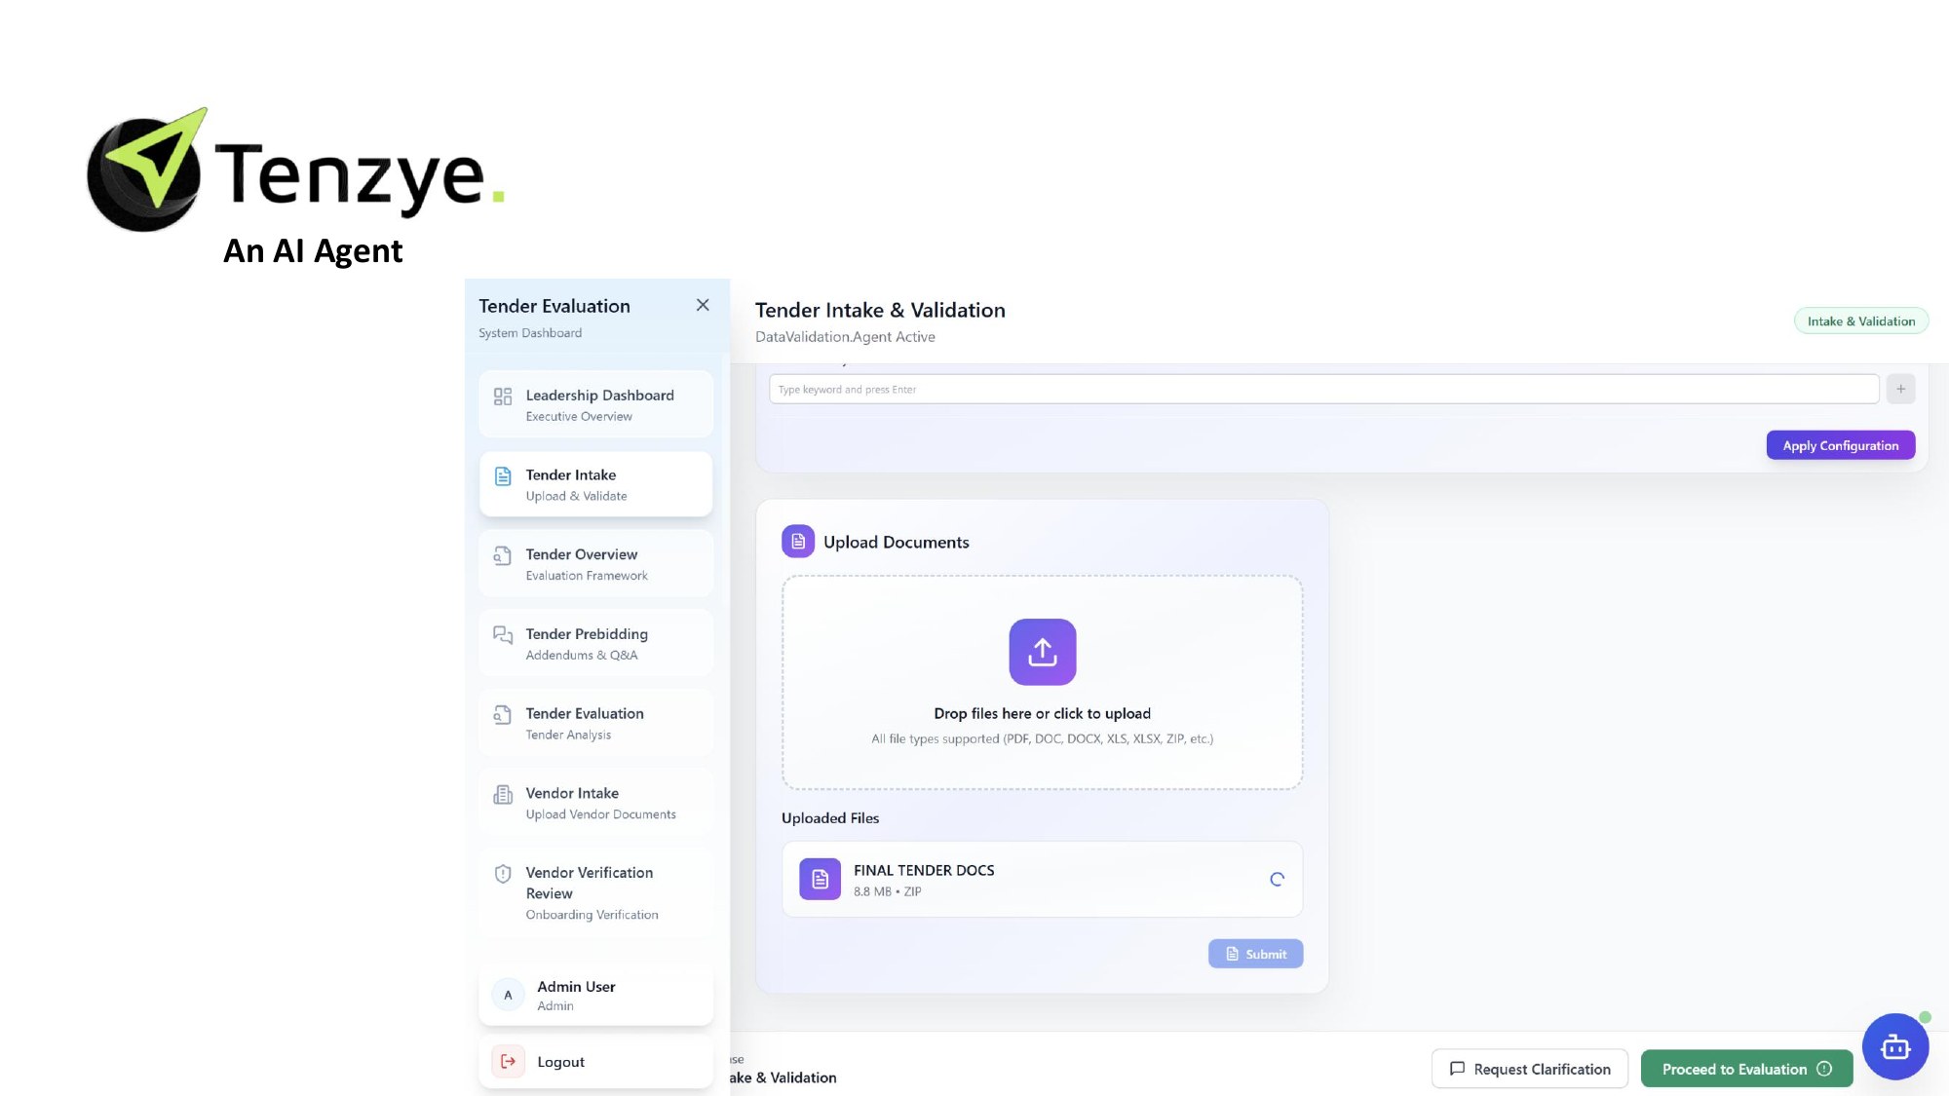Click 'DataValidation.Agent Active' status text

[x=845, y=337]
